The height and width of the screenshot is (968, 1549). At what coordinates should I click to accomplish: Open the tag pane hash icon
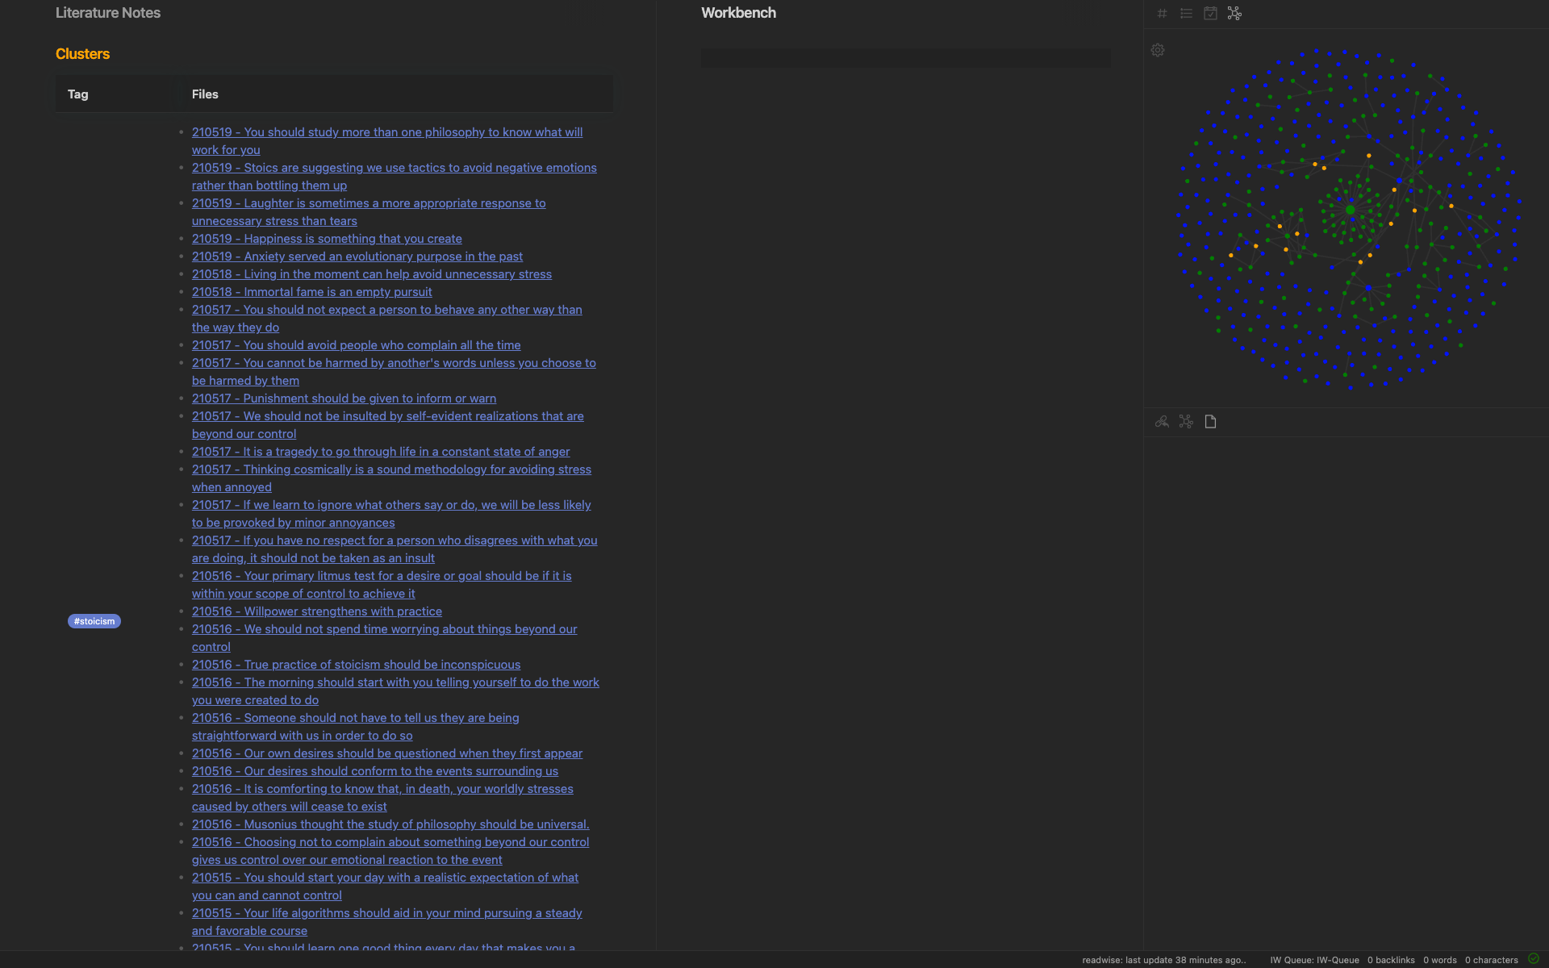pos(1162,13)
